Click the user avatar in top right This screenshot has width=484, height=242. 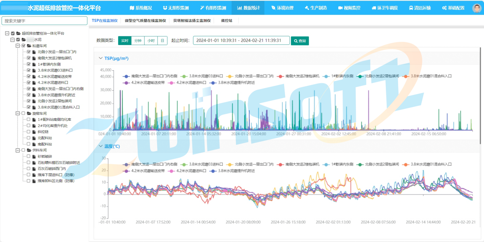click(476, 8)
